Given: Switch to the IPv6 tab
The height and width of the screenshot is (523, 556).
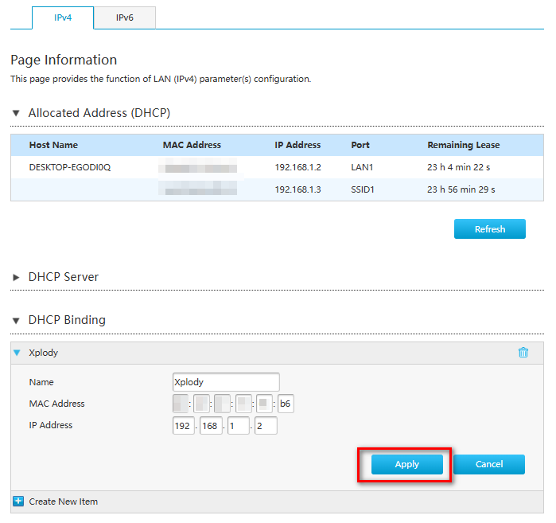Looking at the screenshot, I should click(124, 18).
